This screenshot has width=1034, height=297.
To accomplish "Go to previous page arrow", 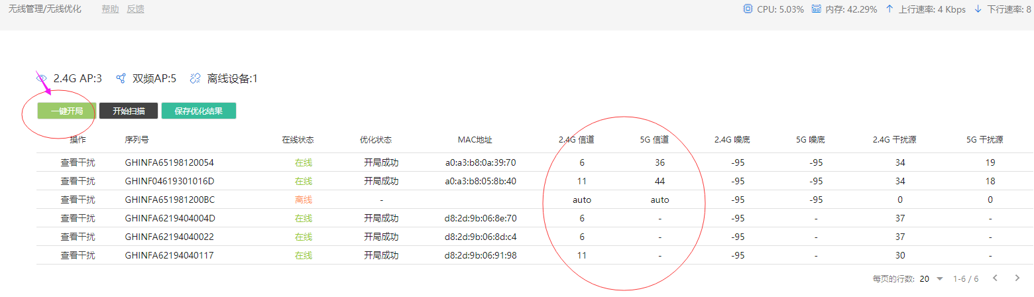I will (994, 278).
